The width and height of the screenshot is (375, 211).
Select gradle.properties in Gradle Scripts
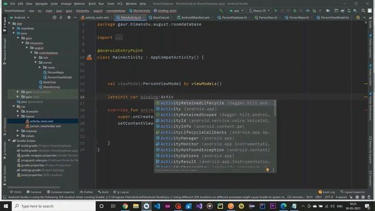pyautogui.click(x=33, y=165)
